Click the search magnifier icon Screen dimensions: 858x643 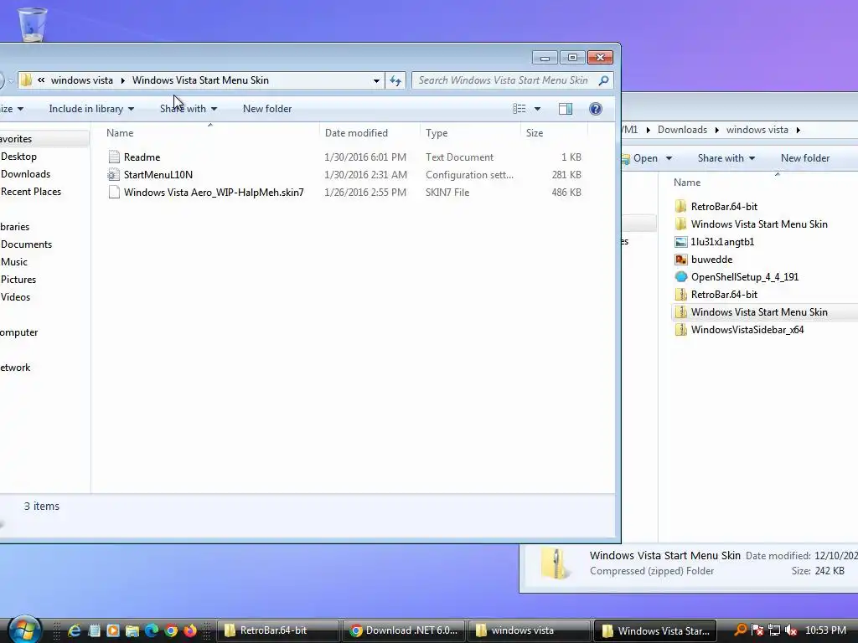603,80
